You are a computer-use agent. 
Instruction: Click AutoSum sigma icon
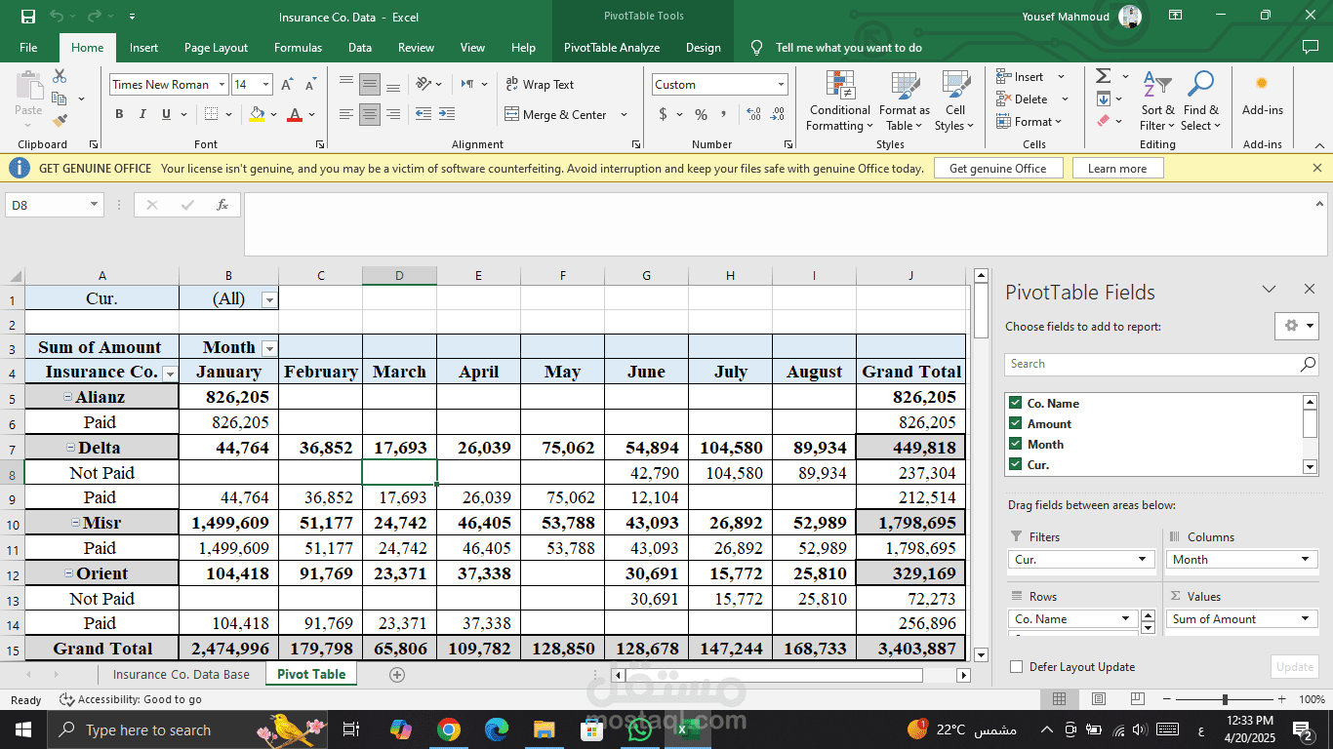[1103, 76]
